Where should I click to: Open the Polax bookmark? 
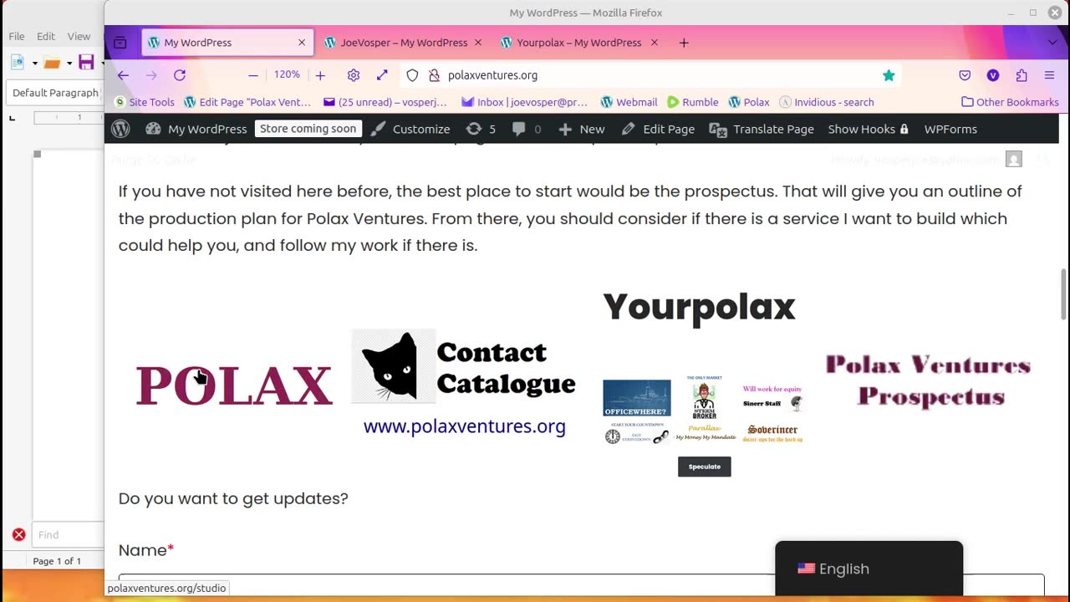tap(749, 102)
